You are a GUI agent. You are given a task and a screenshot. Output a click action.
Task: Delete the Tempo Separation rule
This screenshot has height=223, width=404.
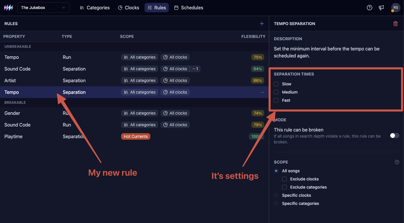pos(396,24)
